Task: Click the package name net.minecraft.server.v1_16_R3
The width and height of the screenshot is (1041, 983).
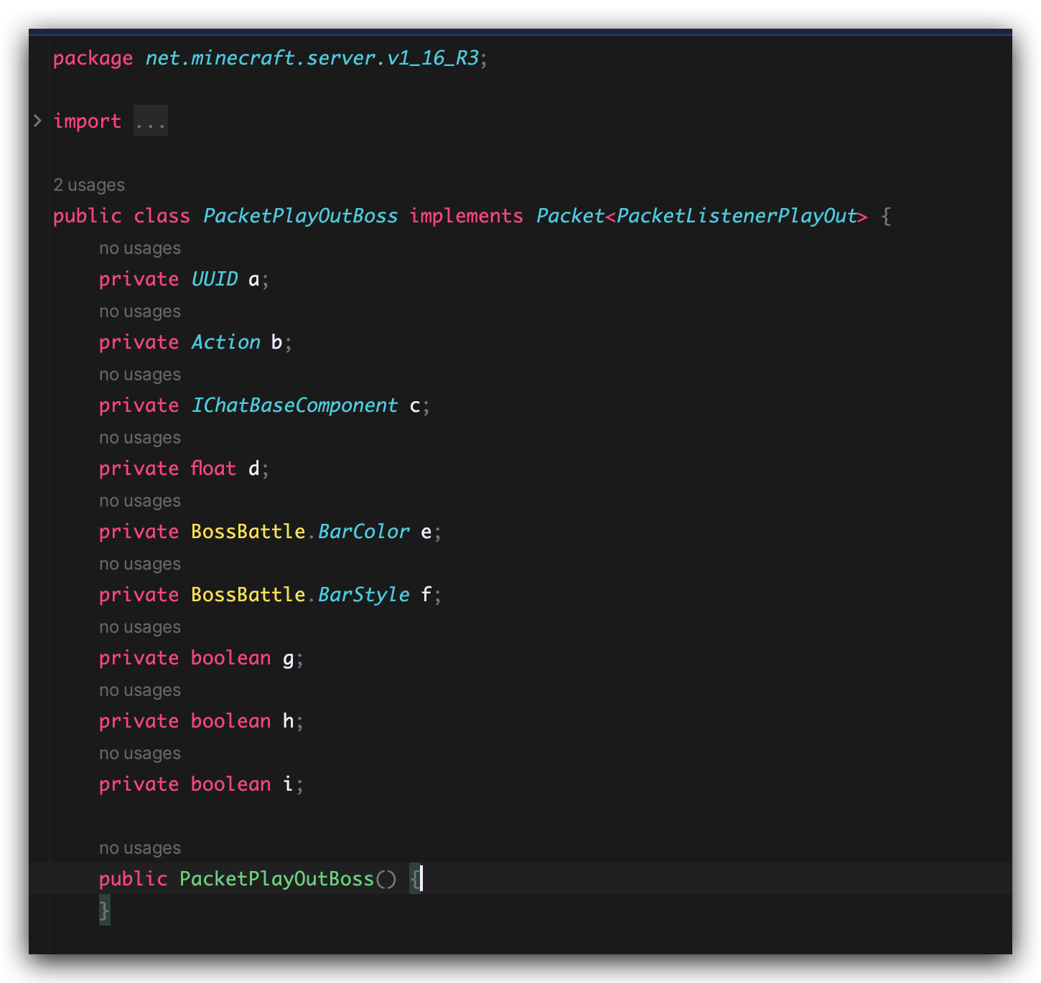Action: (312, 58)
